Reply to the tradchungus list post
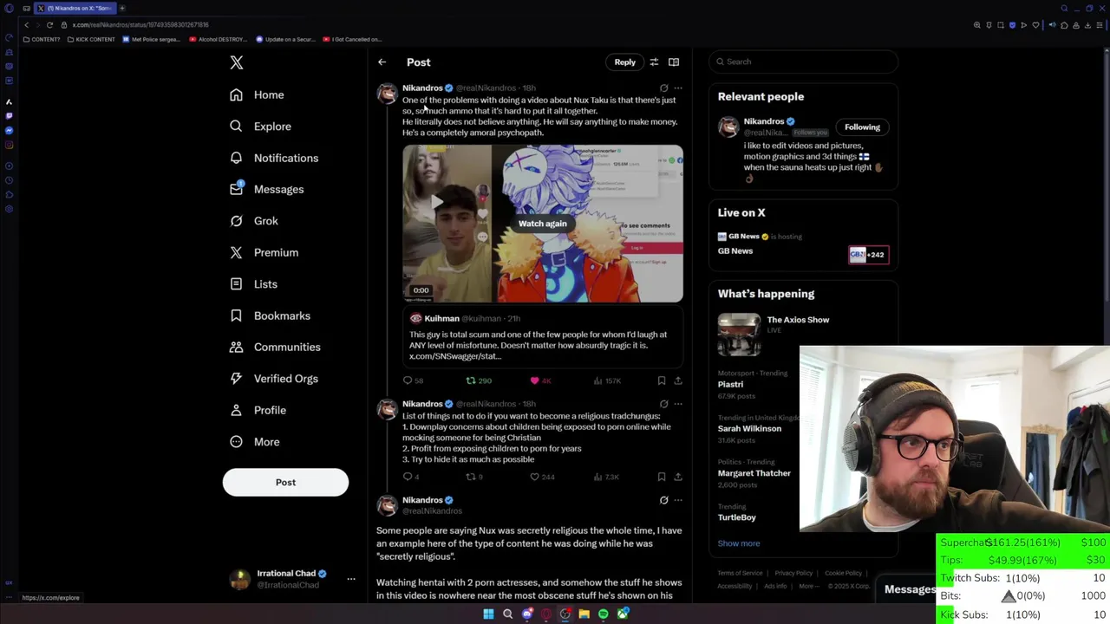1110x624 pixels. 411,477
